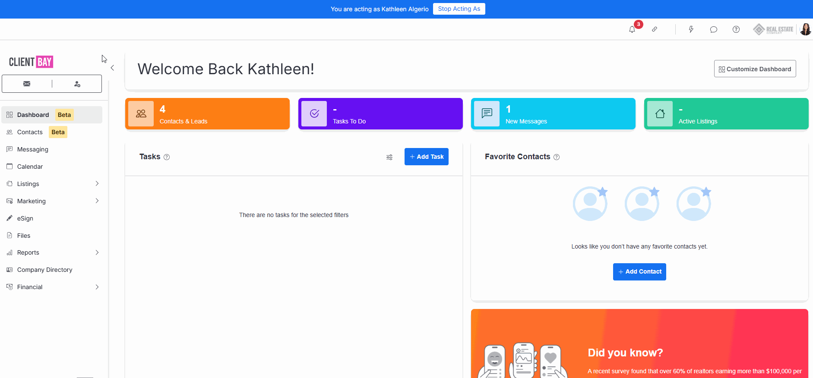
Task: Click the help question mark icon
Action: (736, 29)
